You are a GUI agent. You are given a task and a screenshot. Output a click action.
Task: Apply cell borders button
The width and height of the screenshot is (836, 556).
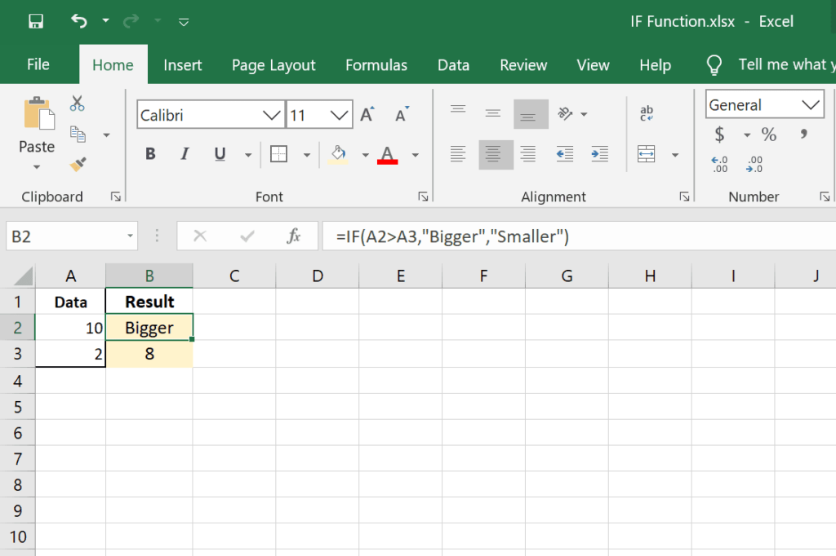(278, 154)
